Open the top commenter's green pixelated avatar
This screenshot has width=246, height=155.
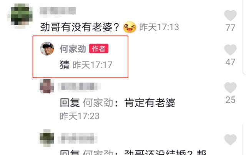[20, 15]
